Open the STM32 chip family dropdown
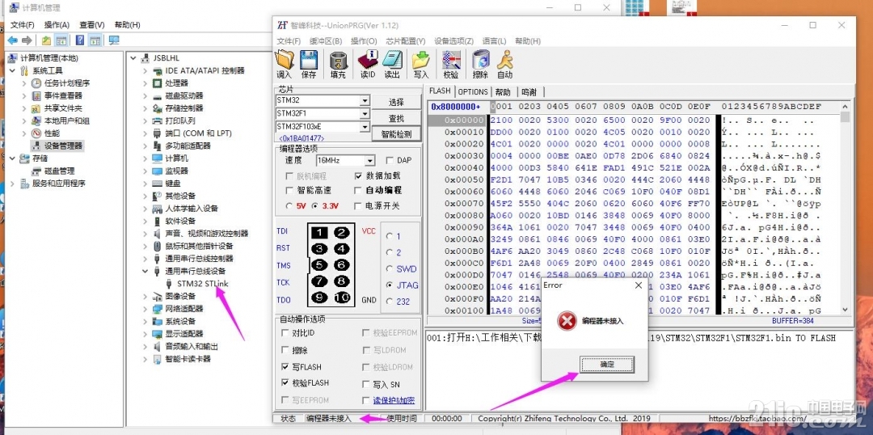 (x=365, y=101)
